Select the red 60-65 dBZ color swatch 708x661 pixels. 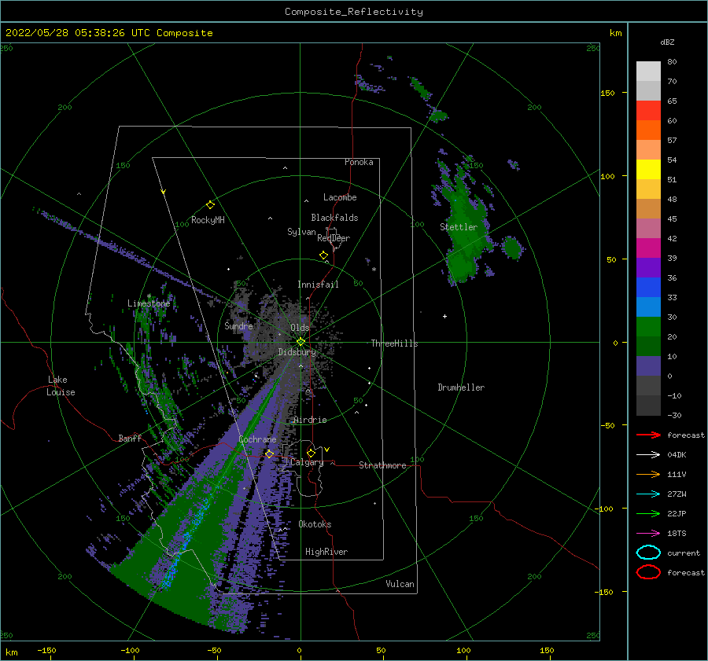pos(648,110)
